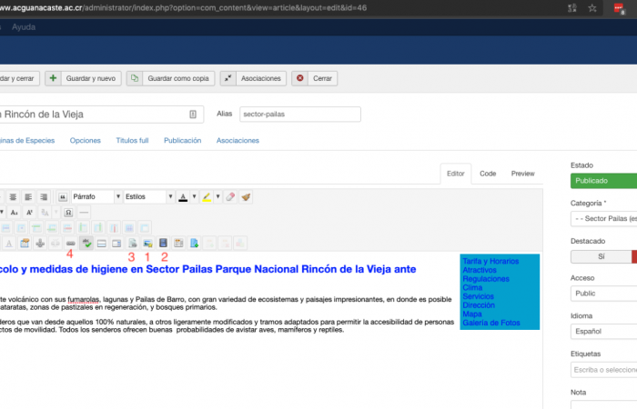Click the Tarifa y Horarios link

492,262
